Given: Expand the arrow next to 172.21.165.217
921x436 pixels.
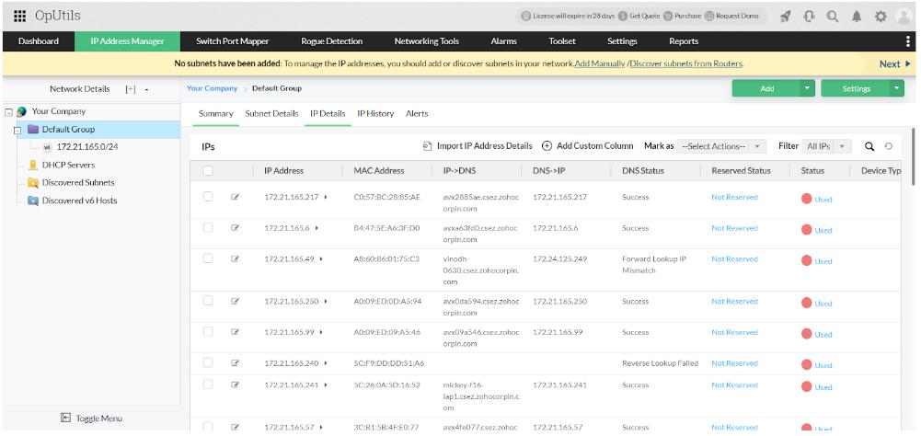Looking at the screenshot, I should pyautogui.click(x=326, y=198).
